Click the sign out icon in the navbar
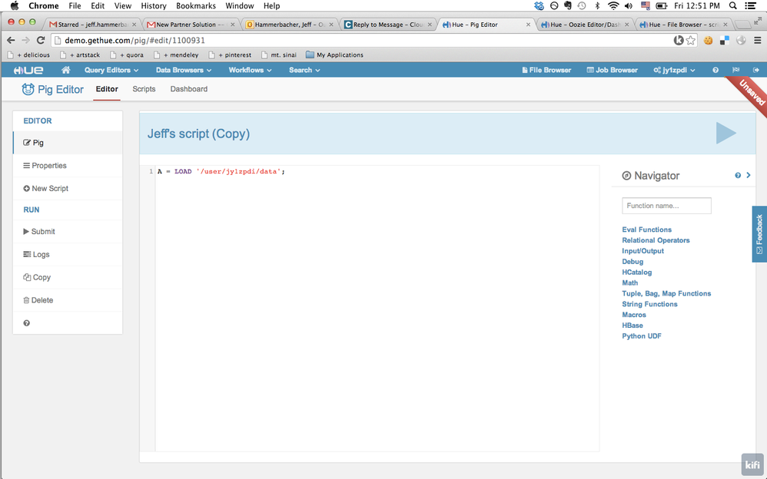This screenshot has height=479, width=767. point(755,70)
